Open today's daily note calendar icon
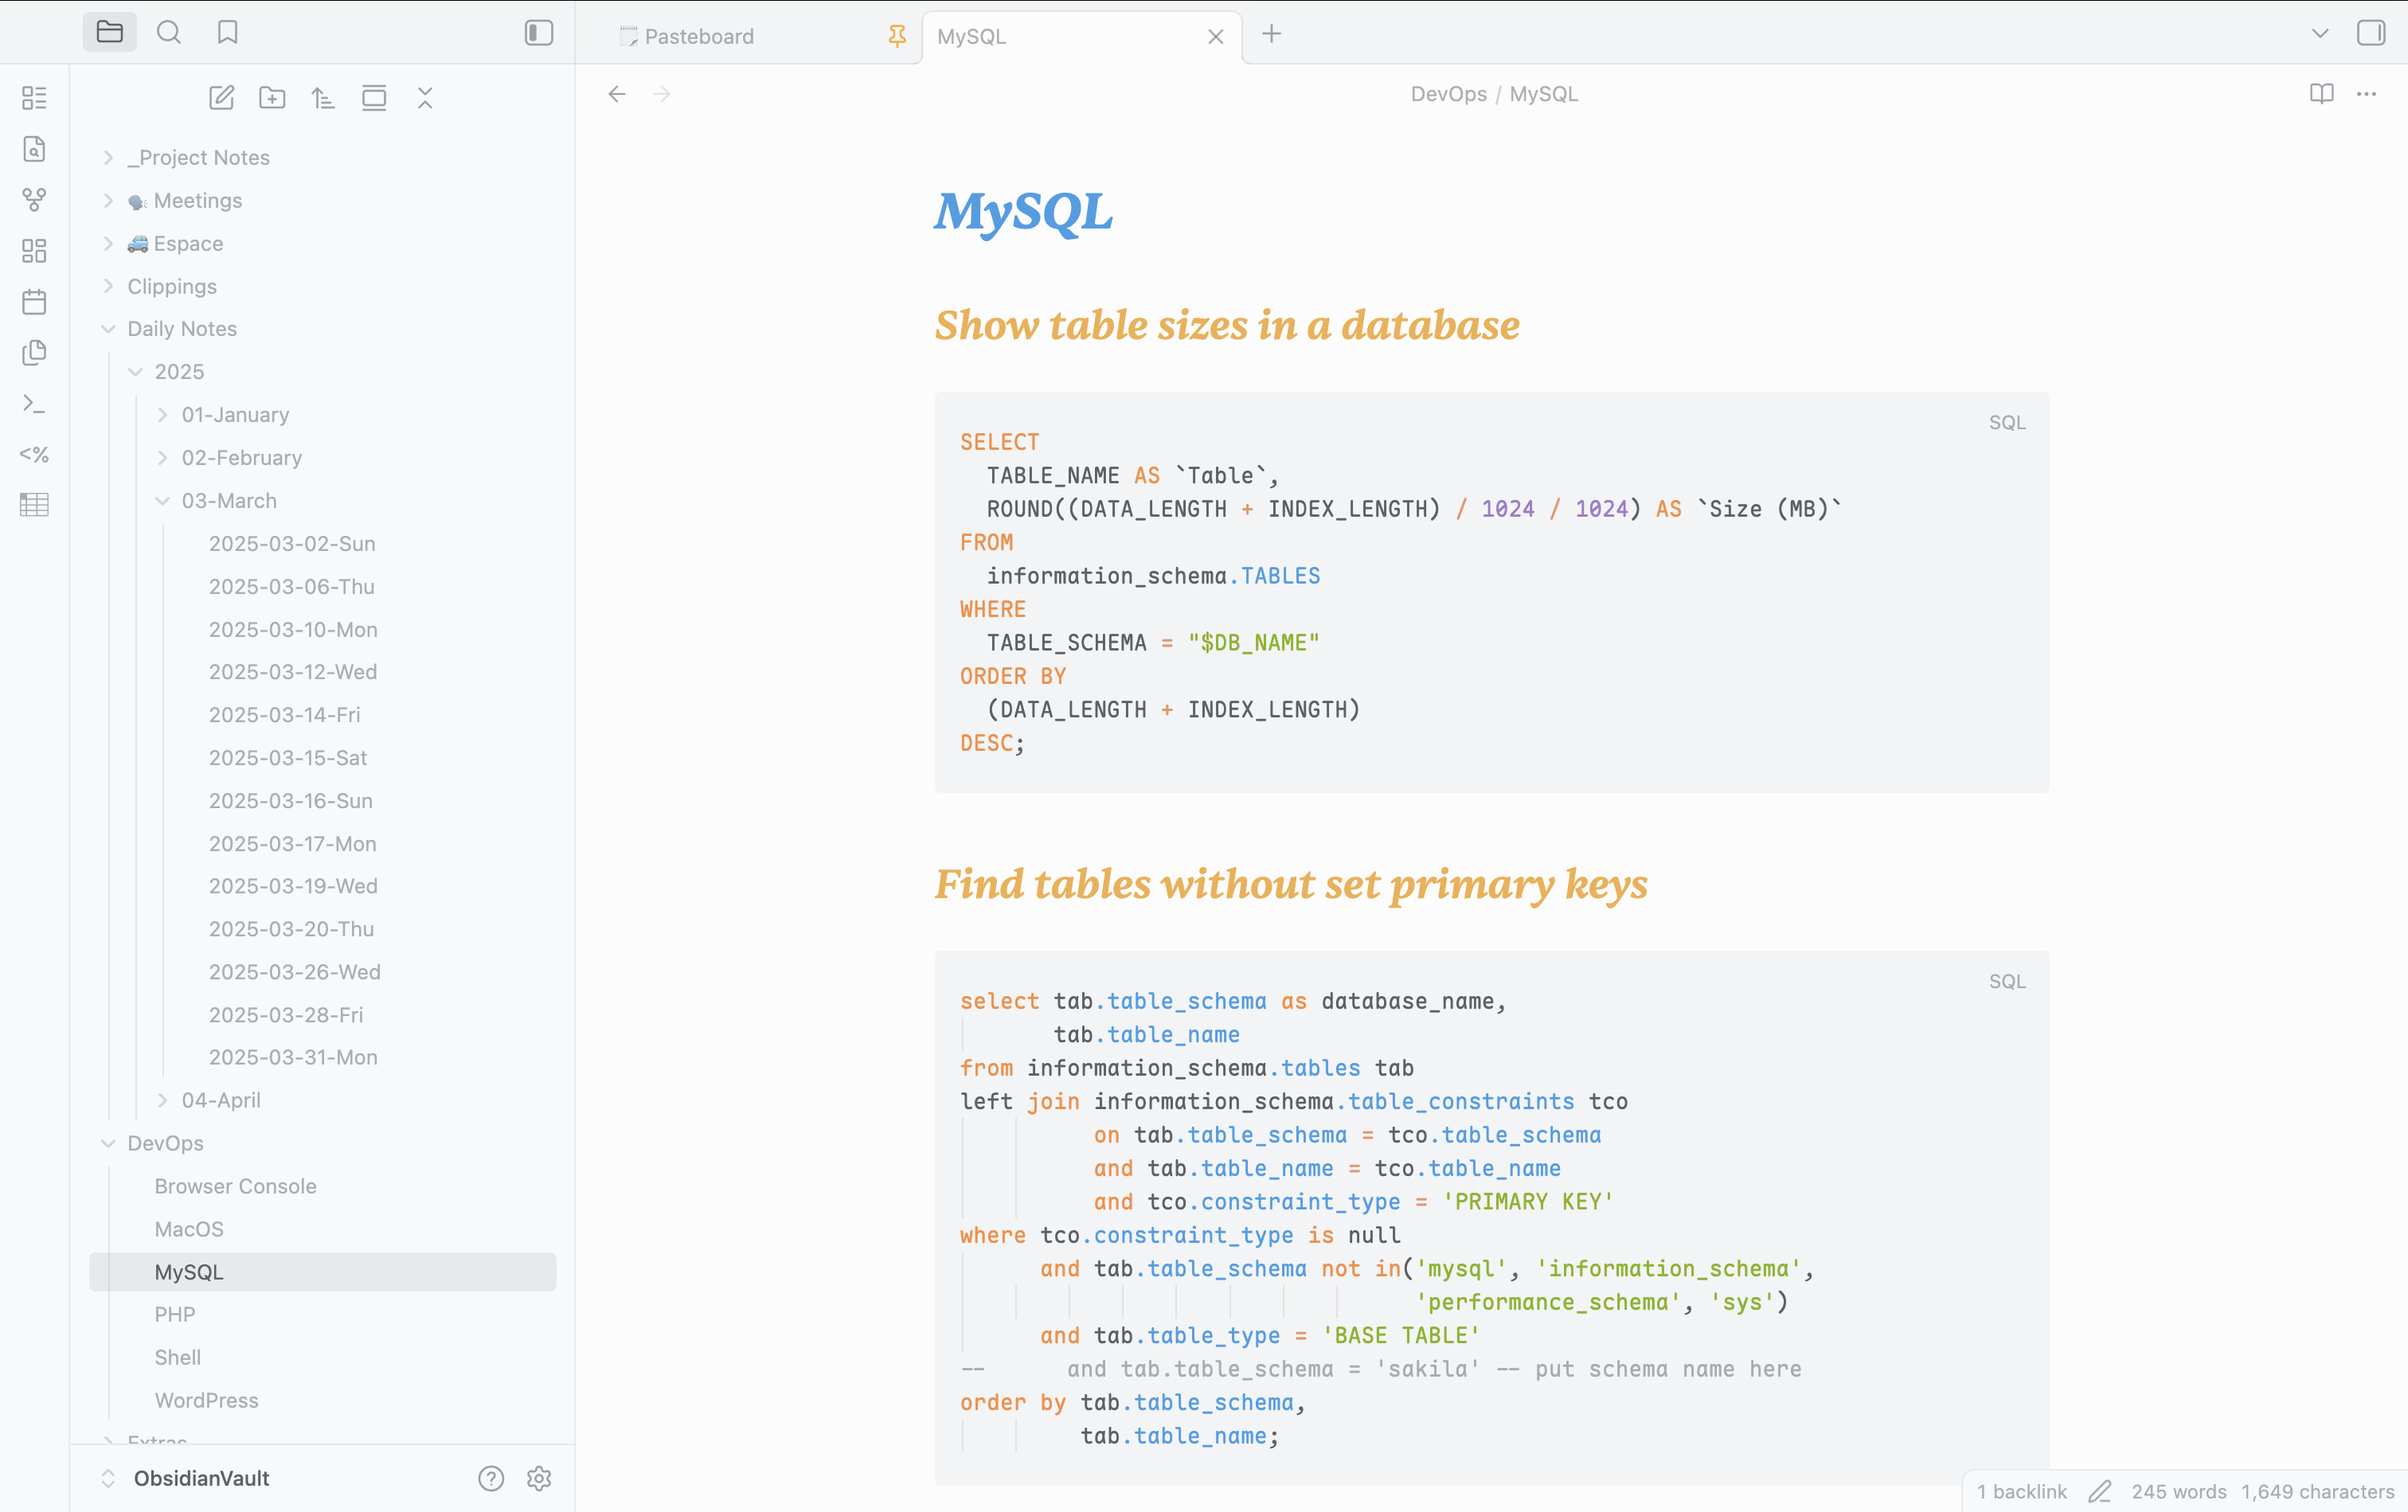The height and width of the screenshot is (1512, 2408). [34, 302]
